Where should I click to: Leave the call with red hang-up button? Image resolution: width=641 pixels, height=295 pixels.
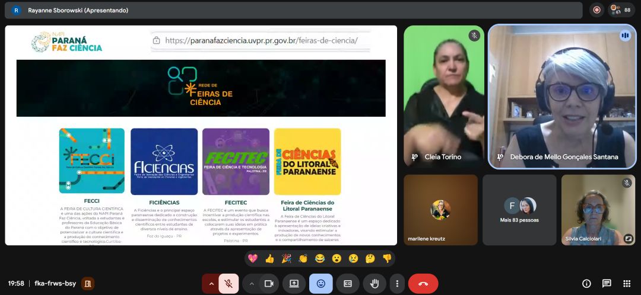(x=423, y=284)
